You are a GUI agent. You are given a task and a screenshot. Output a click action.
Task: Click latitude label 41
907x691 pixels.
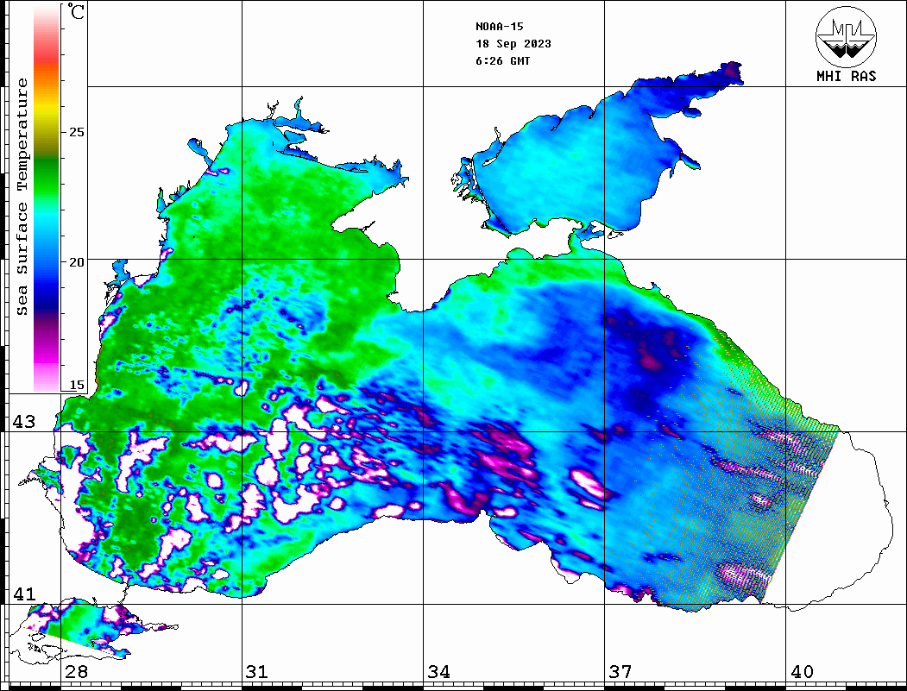(x=23, y=594)
